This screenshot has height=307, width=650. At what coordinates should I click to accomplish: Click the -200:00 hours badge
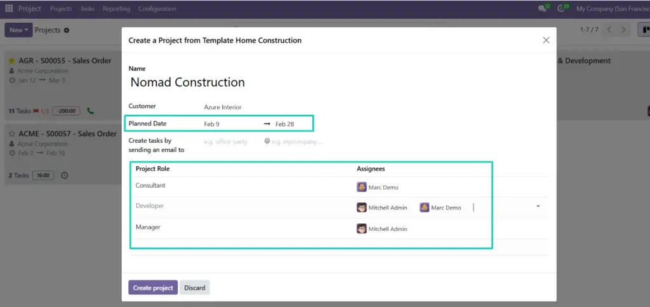(66, 111)
